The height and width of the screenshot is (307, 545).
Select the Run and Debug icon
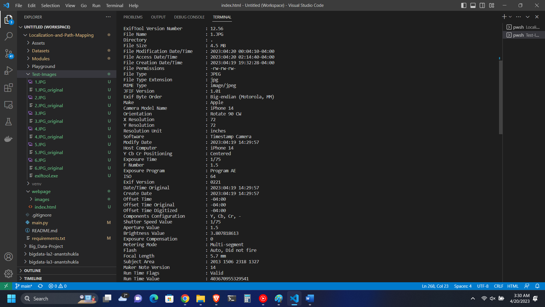coord(9,70)
